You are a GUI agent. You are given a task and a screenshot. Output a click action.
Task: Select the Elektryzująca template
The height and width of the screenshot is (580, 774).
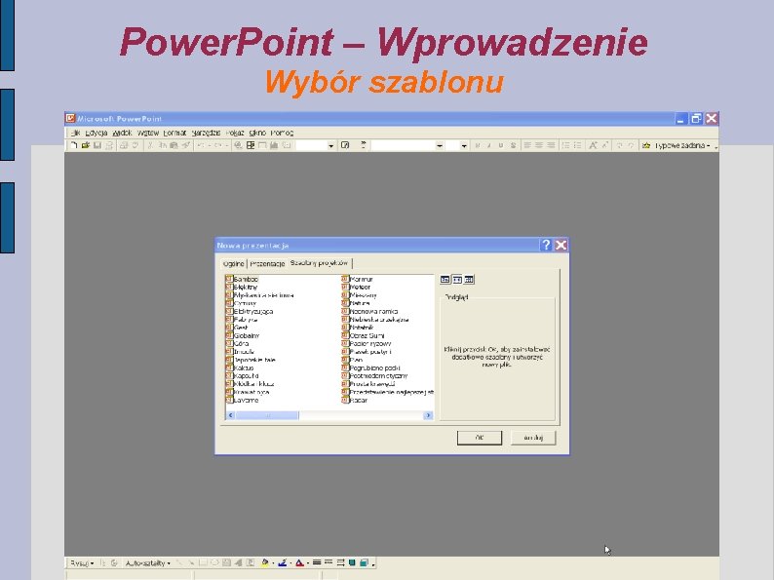coord(250,312)
